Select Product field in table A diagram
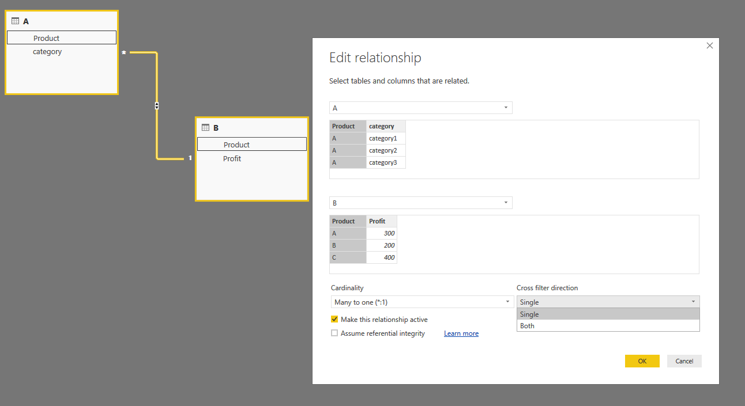The width and height of the screenshot is (745, 406). click(62, 38)
